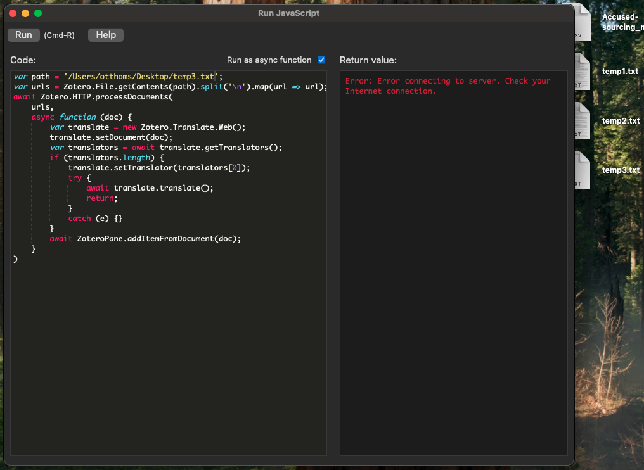Click the path string '/Users/otthoms/Desktop/temp3.txt'
The height and width of the screenshot is (470, 644).
[x=141, y=77]
